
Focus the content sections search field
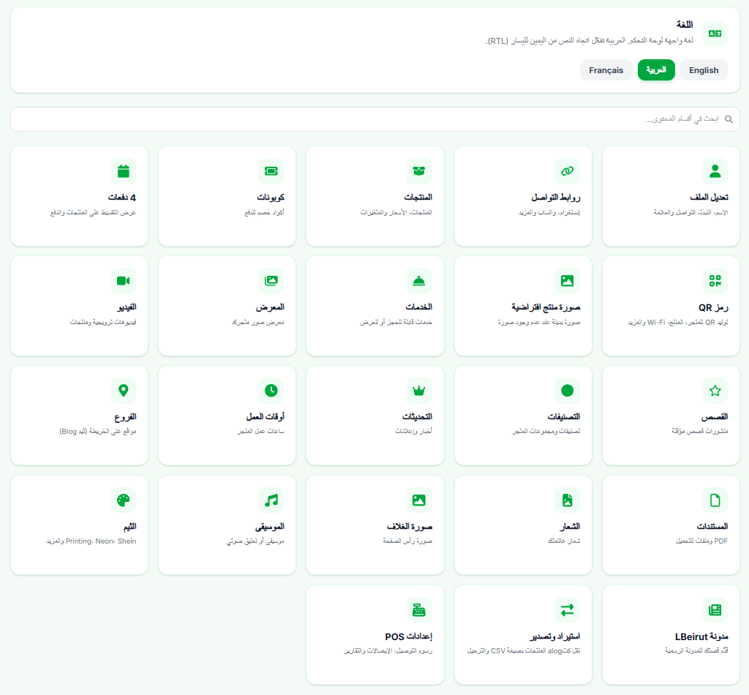click(x=375, y=119)
